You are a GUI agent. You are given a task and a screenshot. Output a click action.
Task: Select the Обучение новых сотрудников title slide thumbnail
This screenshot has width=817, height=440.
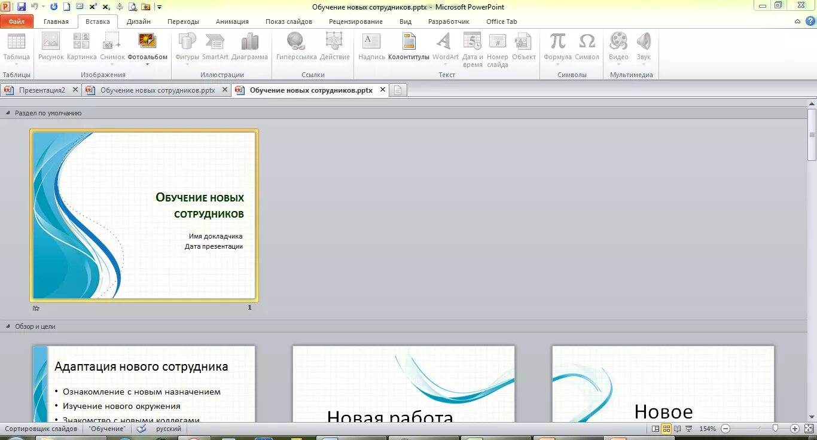click(x=144, y=215)
